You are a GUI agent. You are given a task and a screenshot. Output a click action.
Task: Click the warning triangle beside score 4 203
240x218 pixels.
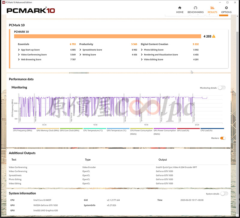point(214,36)
